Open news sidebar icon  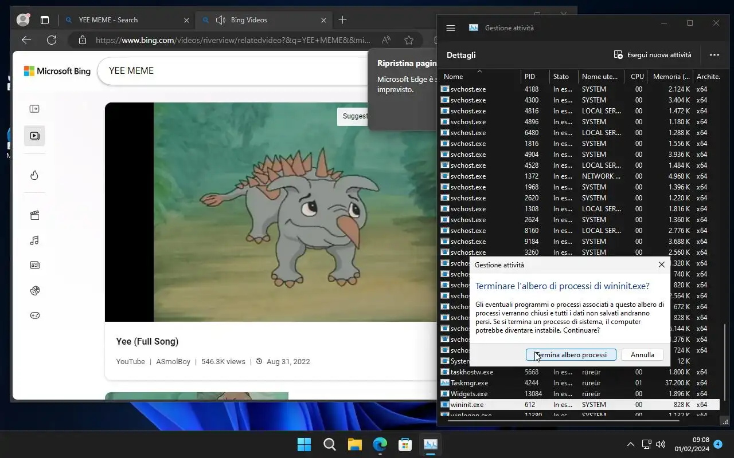pyautogui.click(x=34, y=265)
